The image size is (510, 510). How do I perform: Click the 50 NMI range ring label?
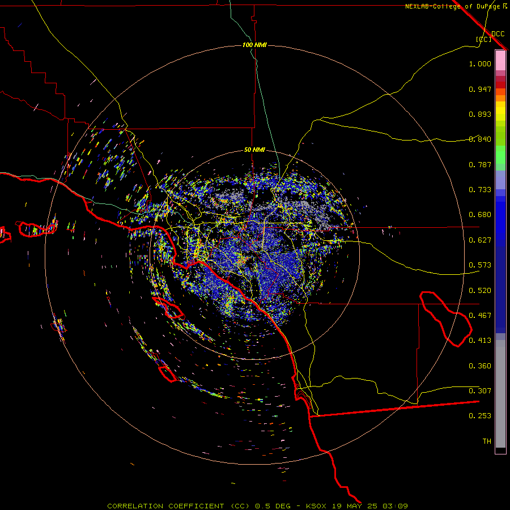(254, 150)
